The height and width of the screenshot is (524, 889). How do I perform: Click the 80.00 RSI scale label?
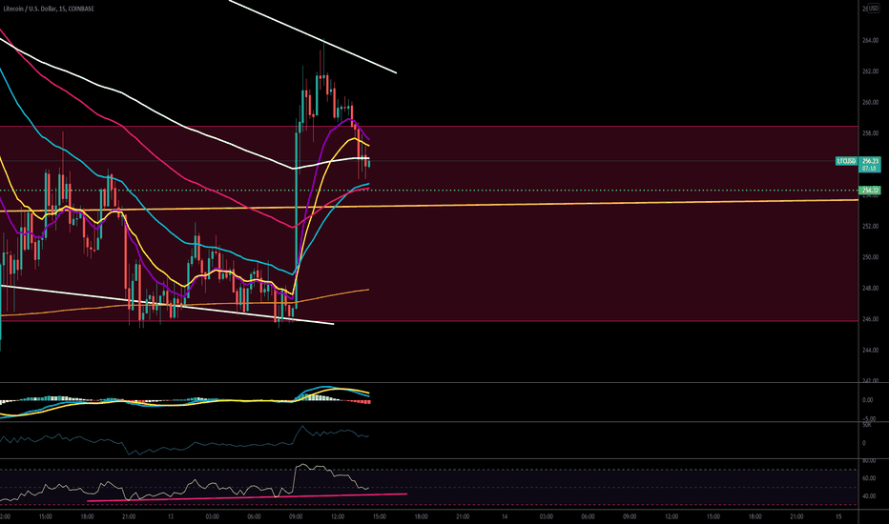tap(869, 461)
